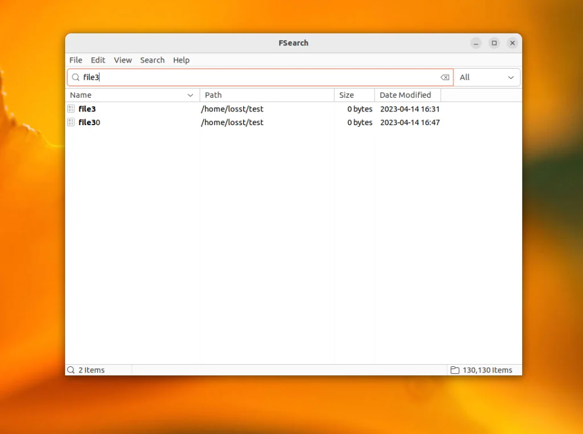Viewport: 583px width, 434px height.
Task: Open the View menu
Action: pyautogui.click(x=122, y=60)
